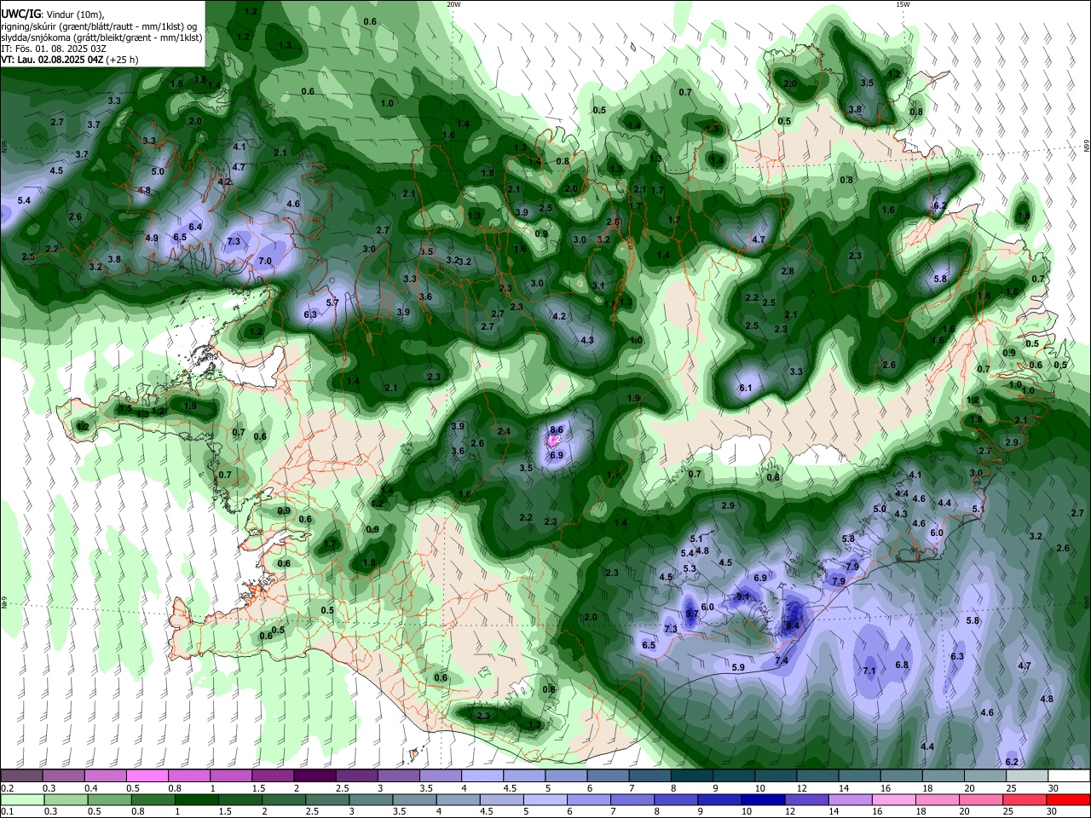Click the 4.9 precipitation value
This screenshot has height=818, width=1091.
(x=152, y=238)
